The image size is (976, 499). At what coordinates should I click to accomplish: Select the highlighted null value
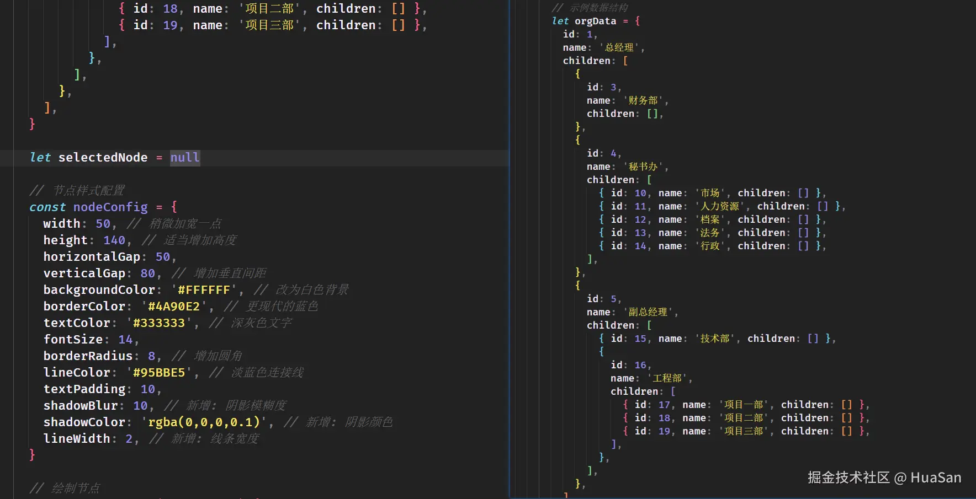tap(185, 158)
